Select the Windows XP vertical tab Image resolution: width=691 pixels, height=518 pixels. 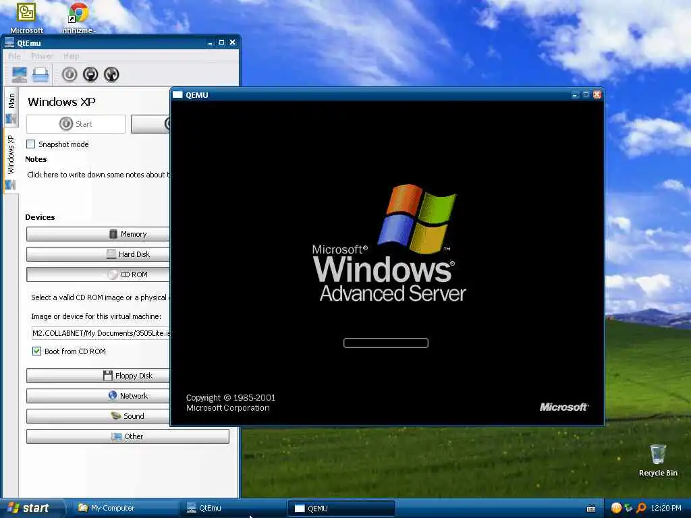click(11, 161)
